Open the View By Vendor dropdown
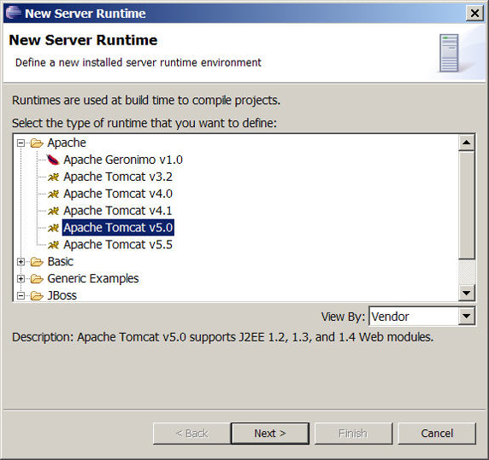 467,317
